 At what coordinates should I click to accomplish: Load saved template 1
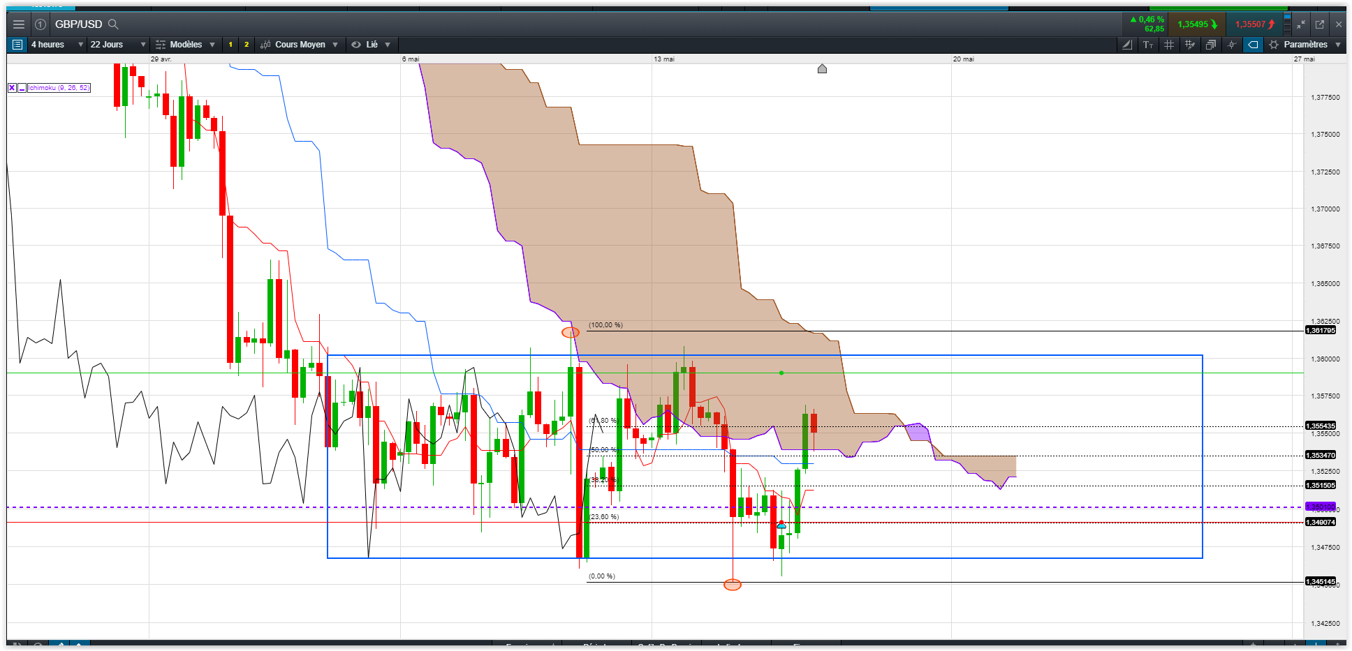(x=230, y=45)
